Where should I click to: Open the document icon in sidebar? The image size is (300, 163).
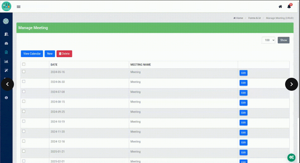6,52
